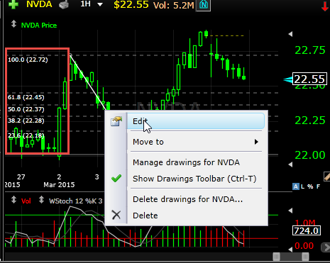Click the cyan N news icon
The height and width of the screenshot is (263, 330).
tap(204, 5)
